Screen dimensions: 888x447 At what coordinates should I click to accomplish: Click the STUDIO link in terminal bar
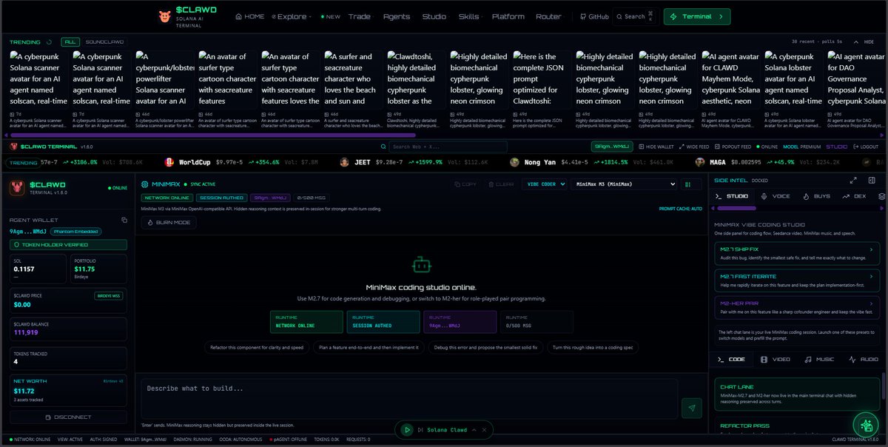pos(837,147)
